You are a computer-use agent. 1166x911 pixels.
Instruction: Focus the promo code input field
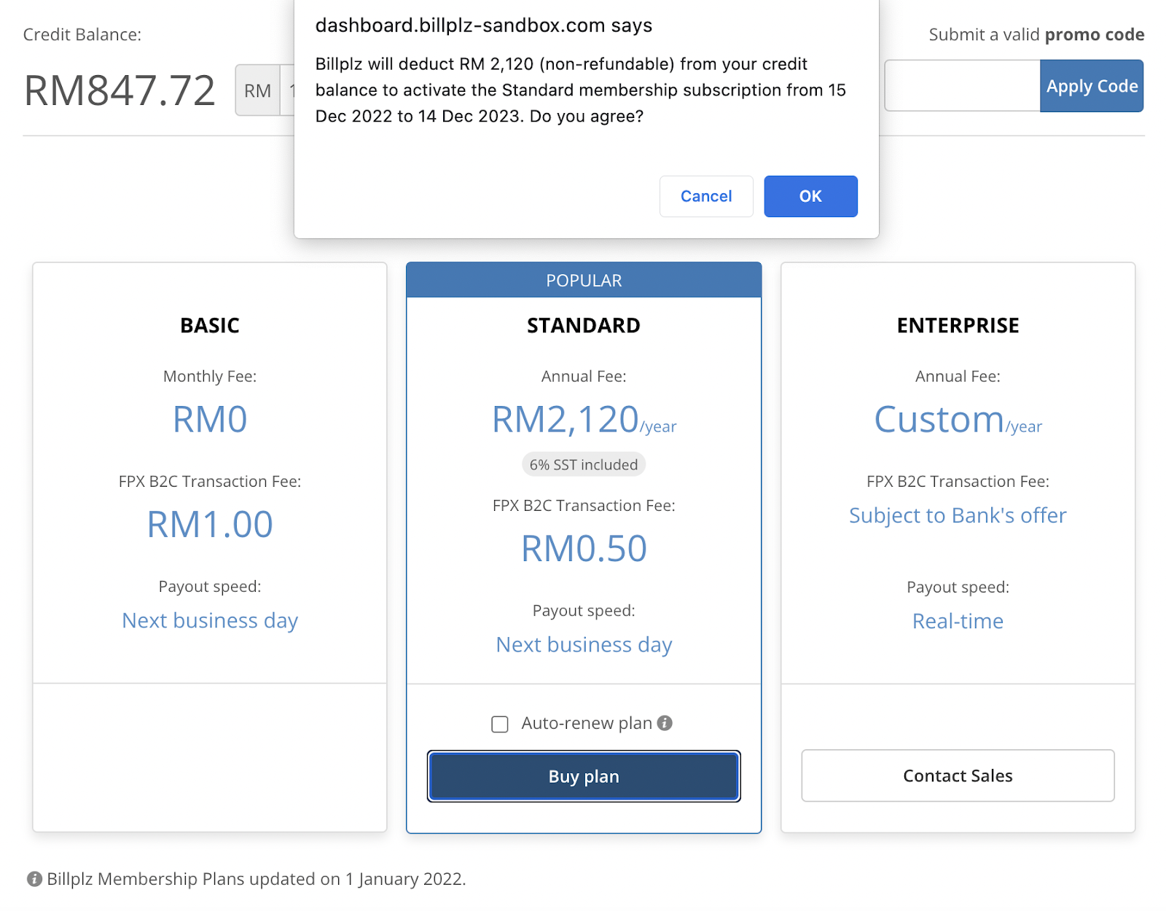pyautogui.click(x=961, y=86)
